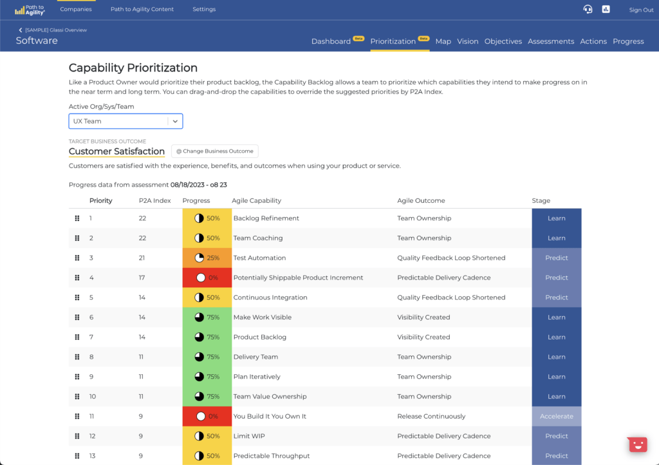Open the Progress tab
The height and width of the screenshot is (465, 659).
coord(628,41)
